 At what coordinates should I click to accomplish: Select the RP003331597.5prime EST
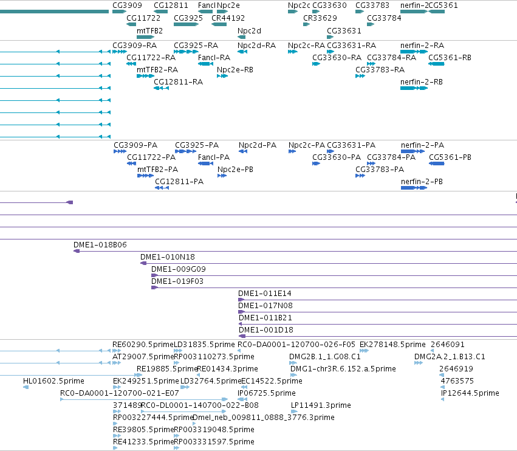[x=177, y=448]
